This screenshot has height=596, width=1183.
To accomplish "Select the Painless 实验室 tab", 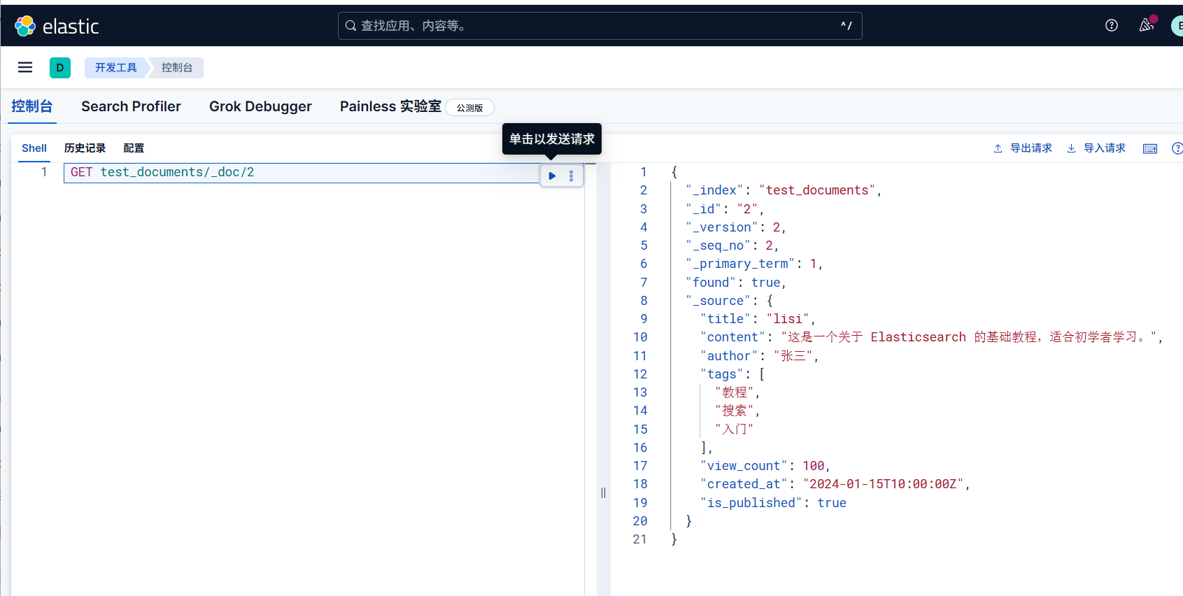I will 390,106.
